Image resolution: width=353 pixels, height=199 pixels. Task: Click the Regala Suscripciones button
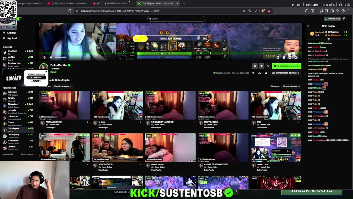287,66
